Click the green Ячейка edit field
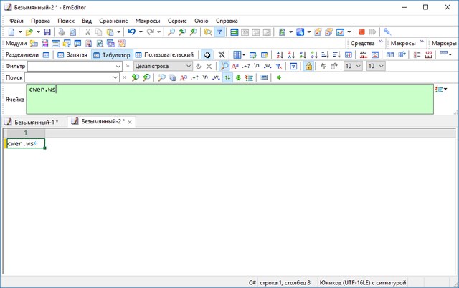The height and width of the screenshot is (288, 459). pos(229,99)
